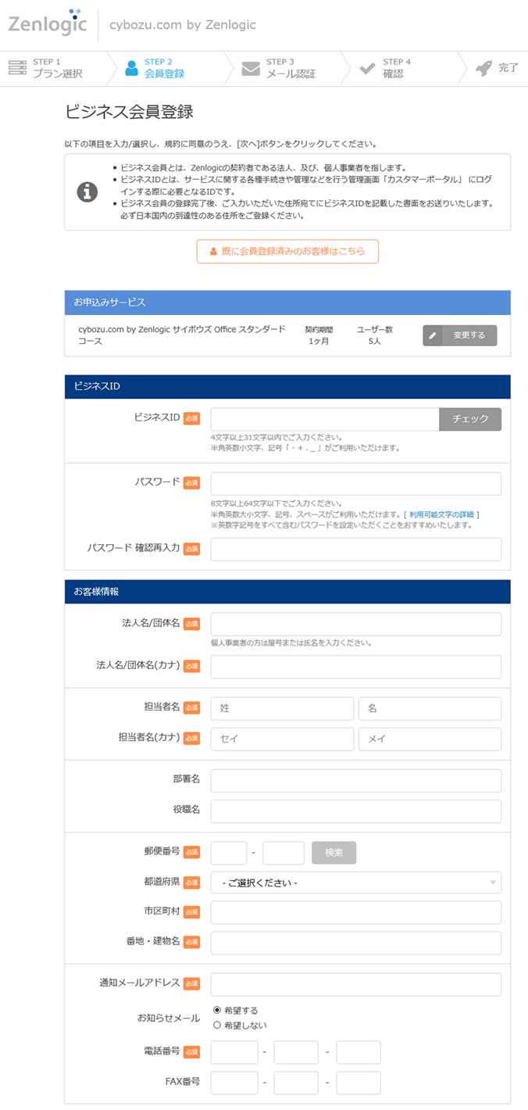This screenshot has height=1110, width=528.
Task: Click pencil icon on 変更する button
Action: pos(433,335)
